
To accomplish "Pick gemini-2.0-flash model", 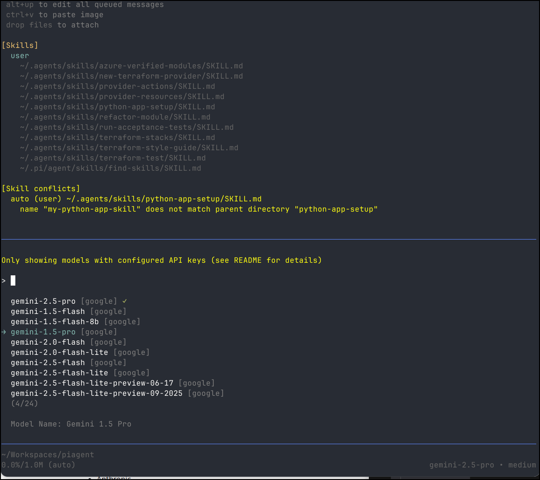I will click(47, 342).
